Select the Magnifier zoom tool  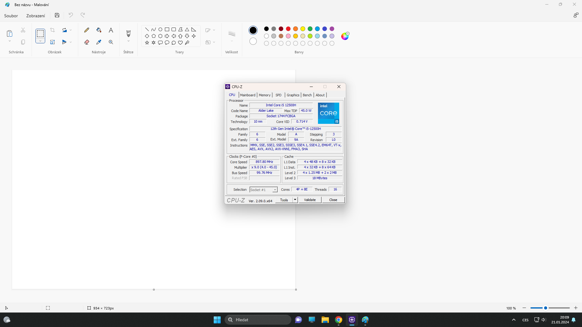coord(111,42)
